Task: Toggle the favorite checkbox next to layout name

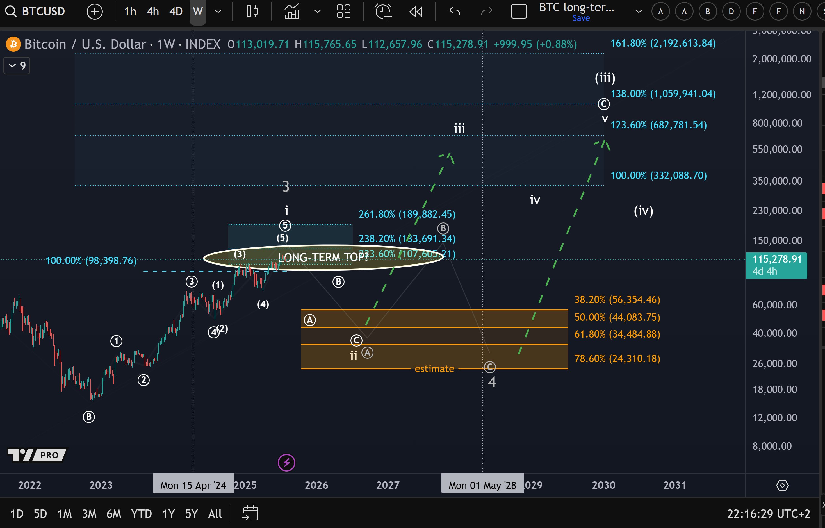Action: point(519,11)
